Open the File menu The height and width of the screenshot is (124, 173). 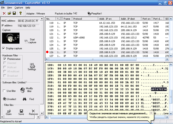tap(3, 8)
